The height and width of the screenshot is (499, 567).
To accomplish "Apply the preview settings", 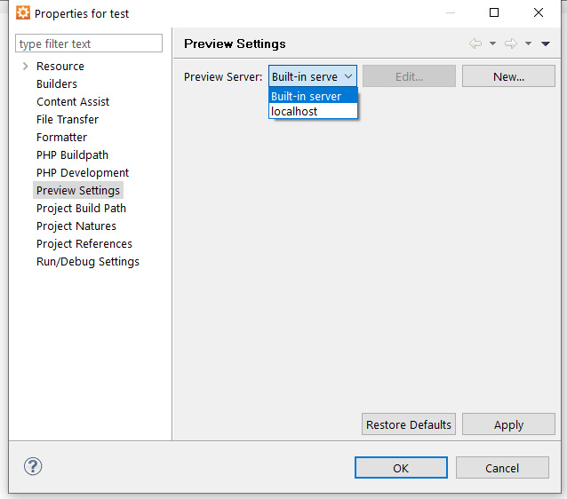I will pos(508,424).
